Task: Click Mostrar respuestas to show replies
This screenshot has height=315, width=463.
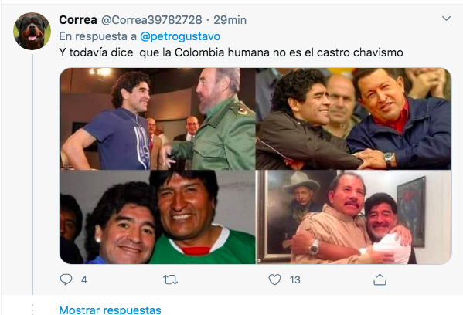Action: (x=110, y=310)
